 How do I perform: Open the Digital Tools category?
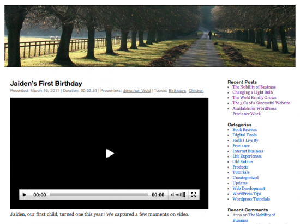point(244,135)
